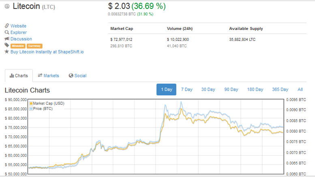Click the $ 90,000,000 axis label
Image resolution: width=315 pixels, height=177 pixels.
[16, 100]
